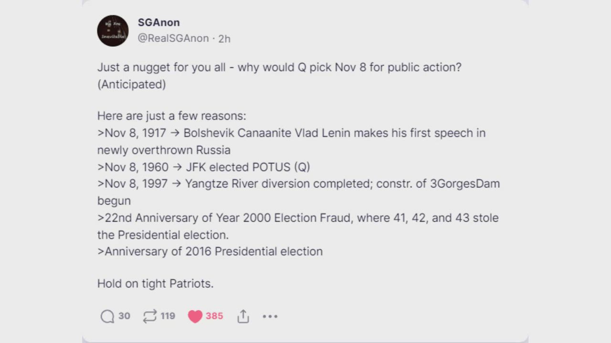Click the reply speech bubble icon
Viewport: 611px width, 343px height.
coord(107,316)
